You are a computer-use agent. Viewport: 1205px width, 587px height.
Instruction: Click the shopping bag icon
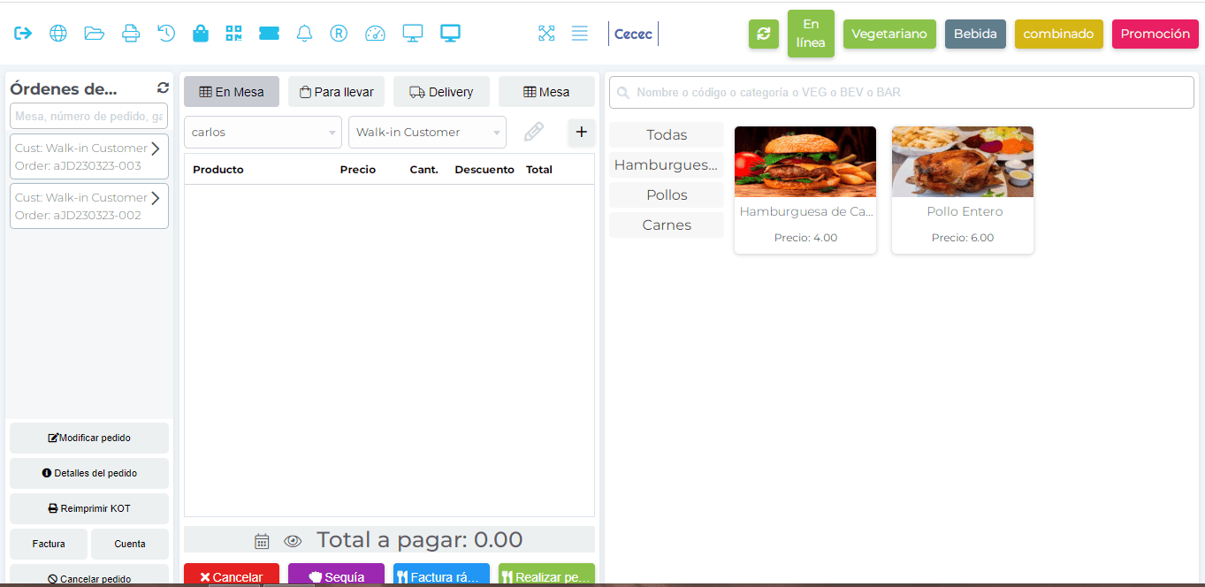201,33
